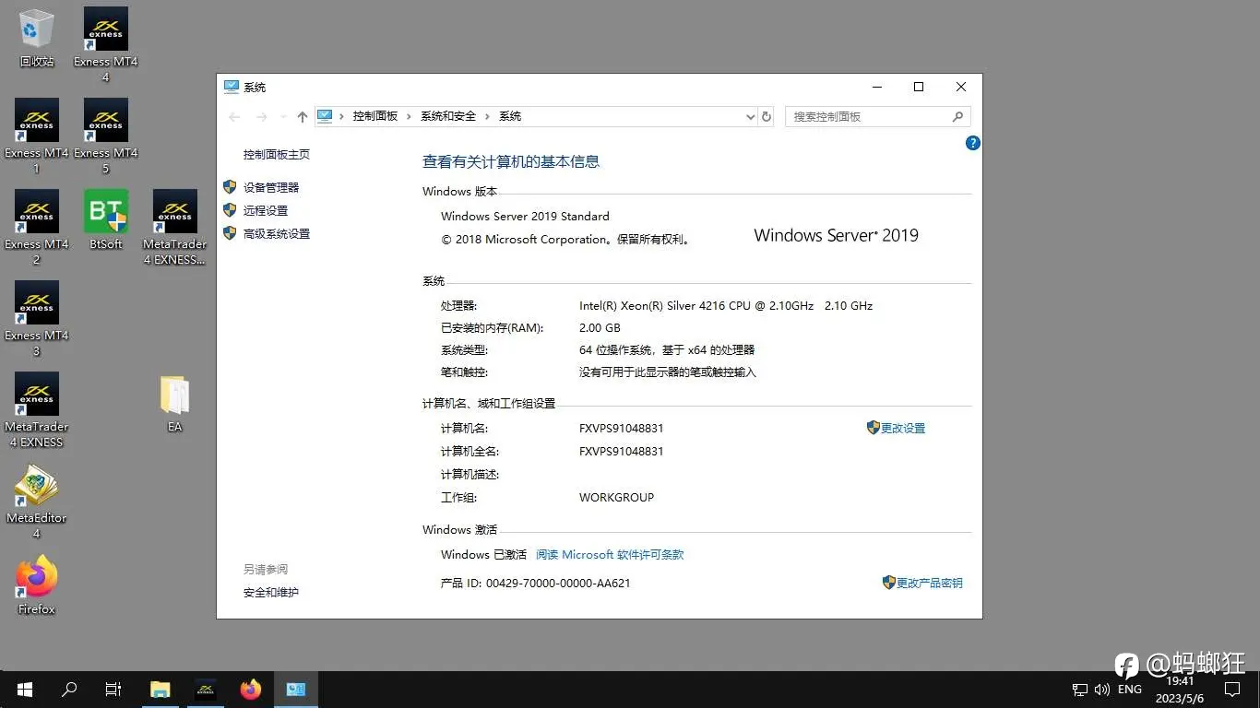Click the computer name FXVPS91048831 value
Viewport: 1260px width, 708px height.
pos(621,429)
